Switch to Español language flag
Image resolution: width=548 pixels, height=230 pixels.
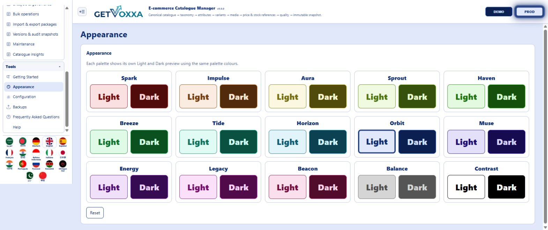point(63,141)
